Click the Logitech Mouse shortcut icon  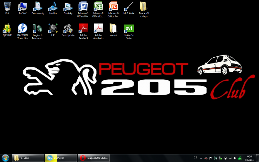coord(38,28)
